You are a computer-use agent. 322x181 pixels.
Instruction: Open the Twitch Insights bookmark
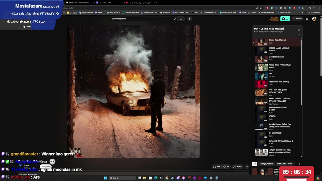pos(149,13)
